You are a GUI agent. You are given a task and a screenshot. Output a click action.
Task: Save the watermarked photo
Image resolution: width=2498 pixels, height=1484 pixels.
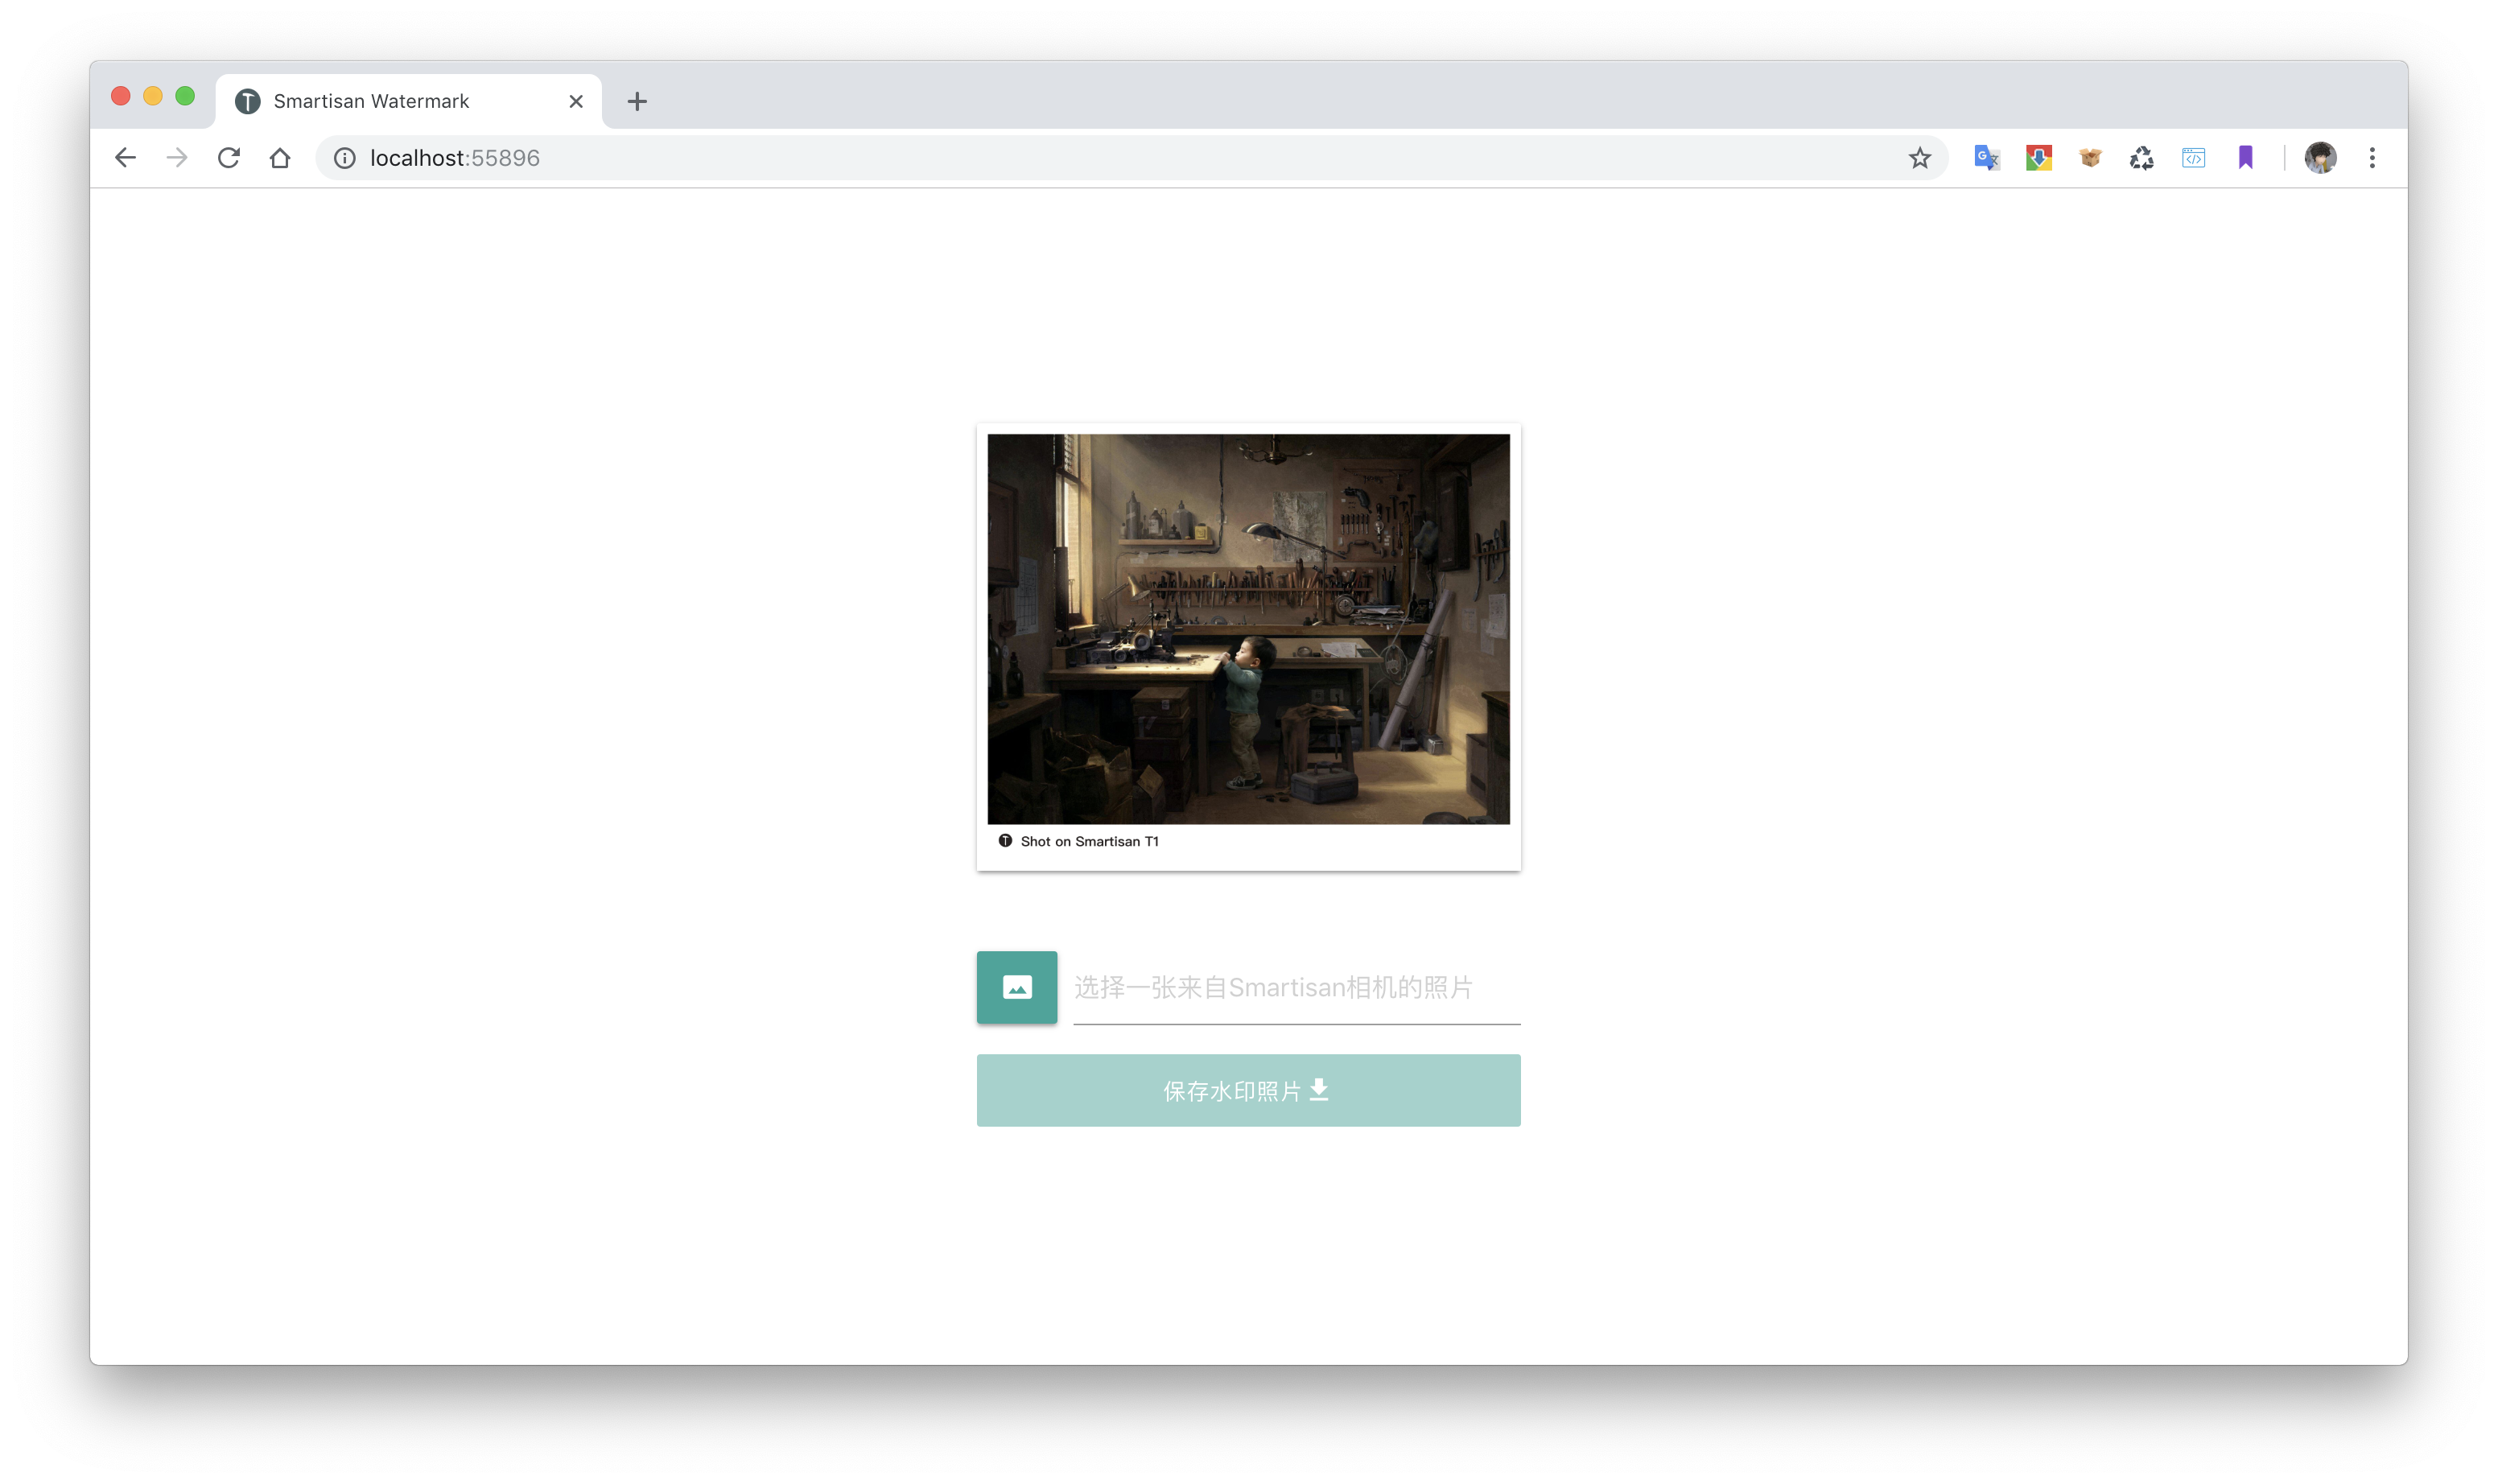1248,1090
